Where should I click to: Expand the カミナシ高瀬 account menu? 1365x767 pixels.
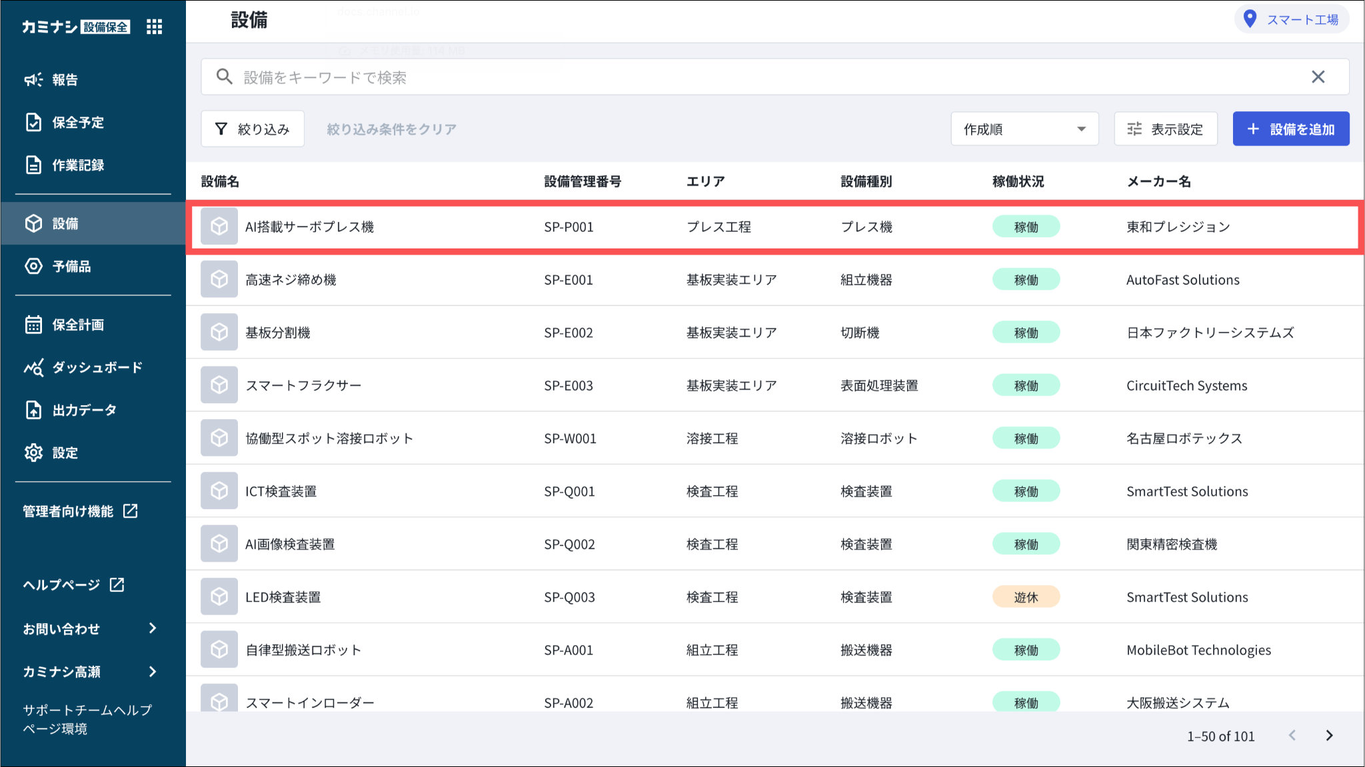pyautogui.click(x=153, y=672)
